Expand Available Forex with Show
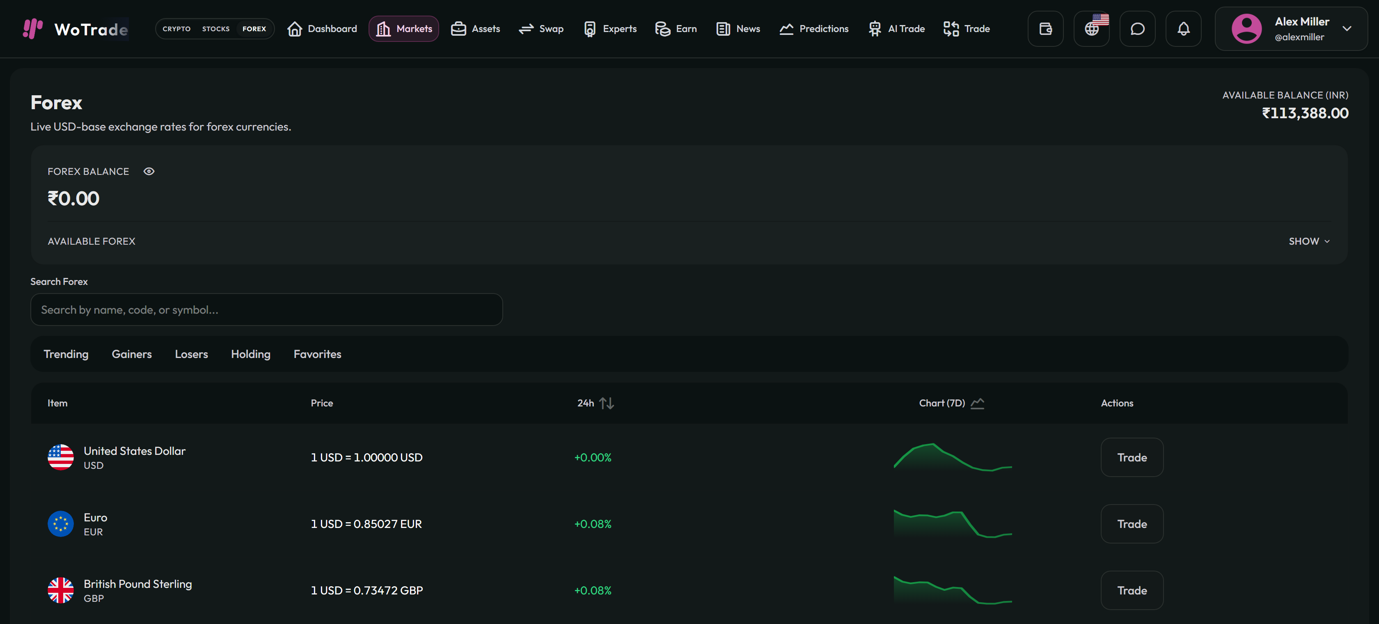The width and height of the screenshot is (1379, 624). [x=1309, y=241]
